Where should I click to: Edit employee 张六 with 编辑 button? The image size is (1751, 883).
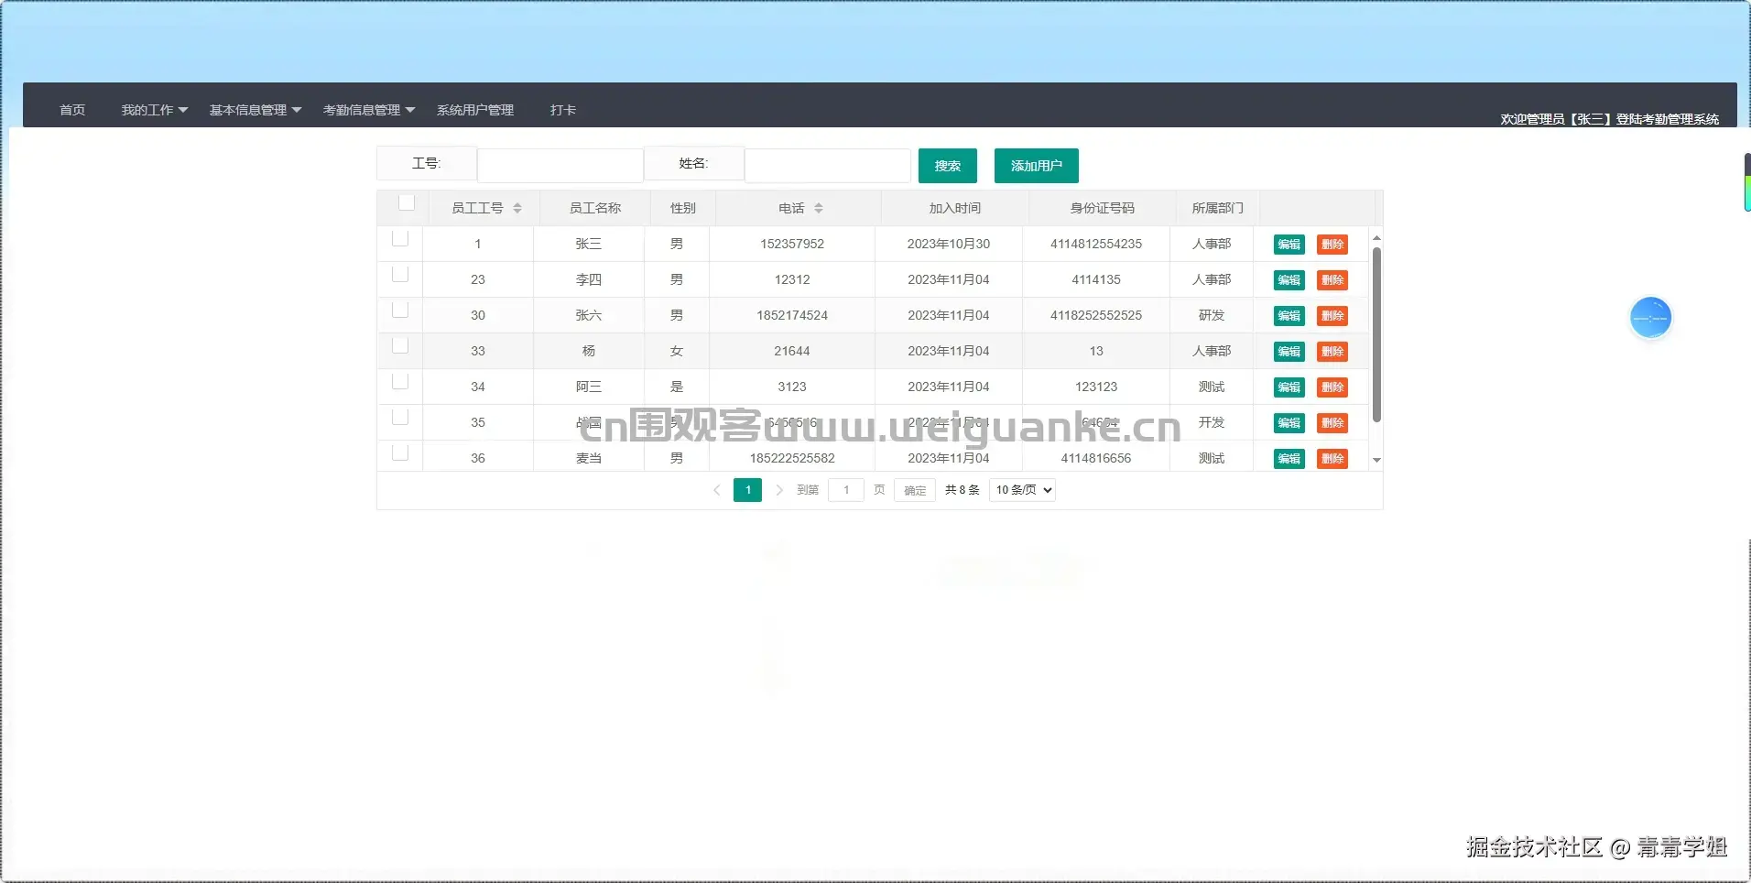point(1289,316)
